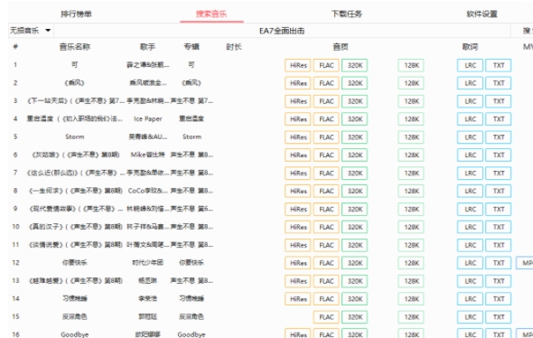Get LRC lyrics for the Ice Paper song
The image size is (533, 338).
coord(470,119)
